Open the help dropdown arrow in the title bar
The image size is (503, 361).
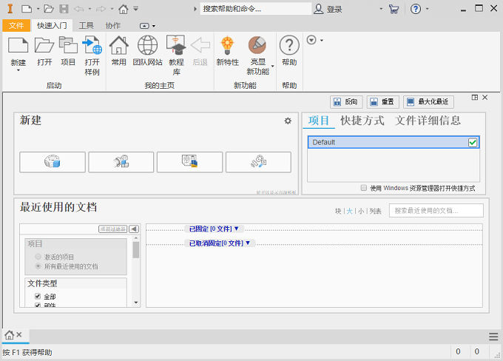coord(427,9)
